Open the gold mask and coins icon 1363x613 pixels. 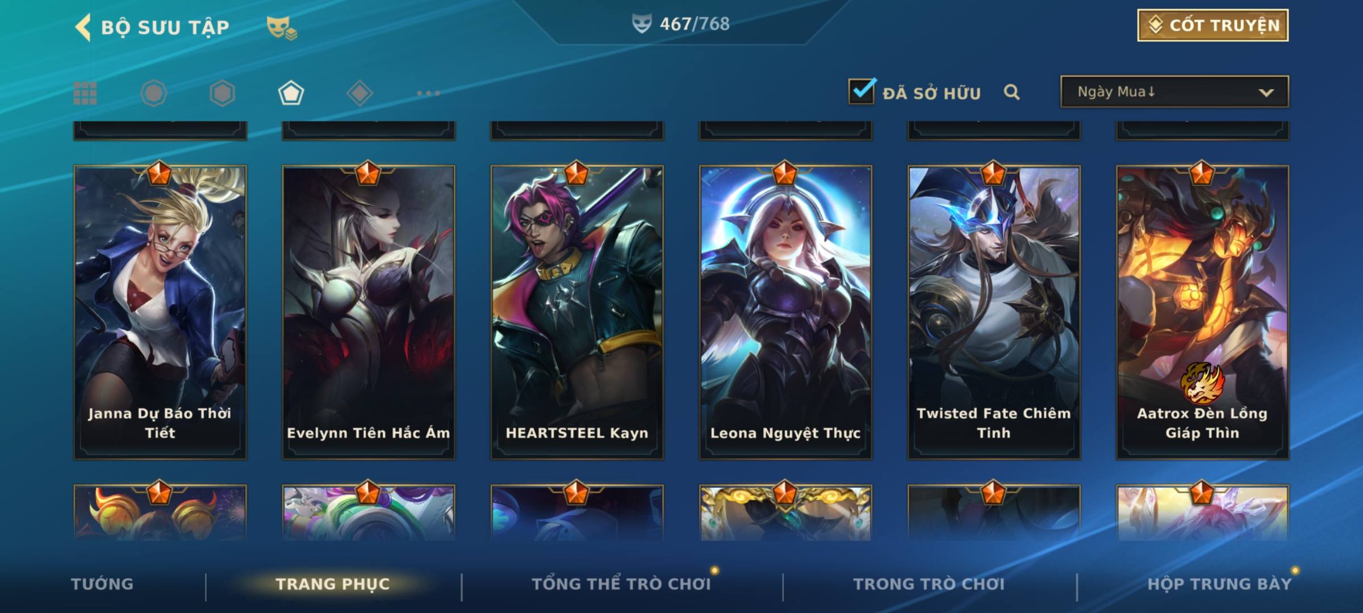pyautogui.click(x=282, y=28)
